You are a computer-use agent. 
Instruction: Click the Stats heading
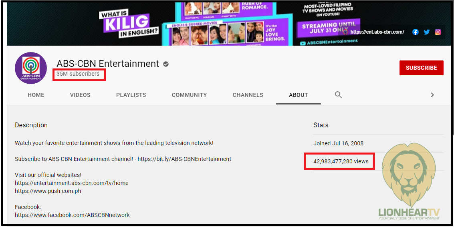(321, 125)
